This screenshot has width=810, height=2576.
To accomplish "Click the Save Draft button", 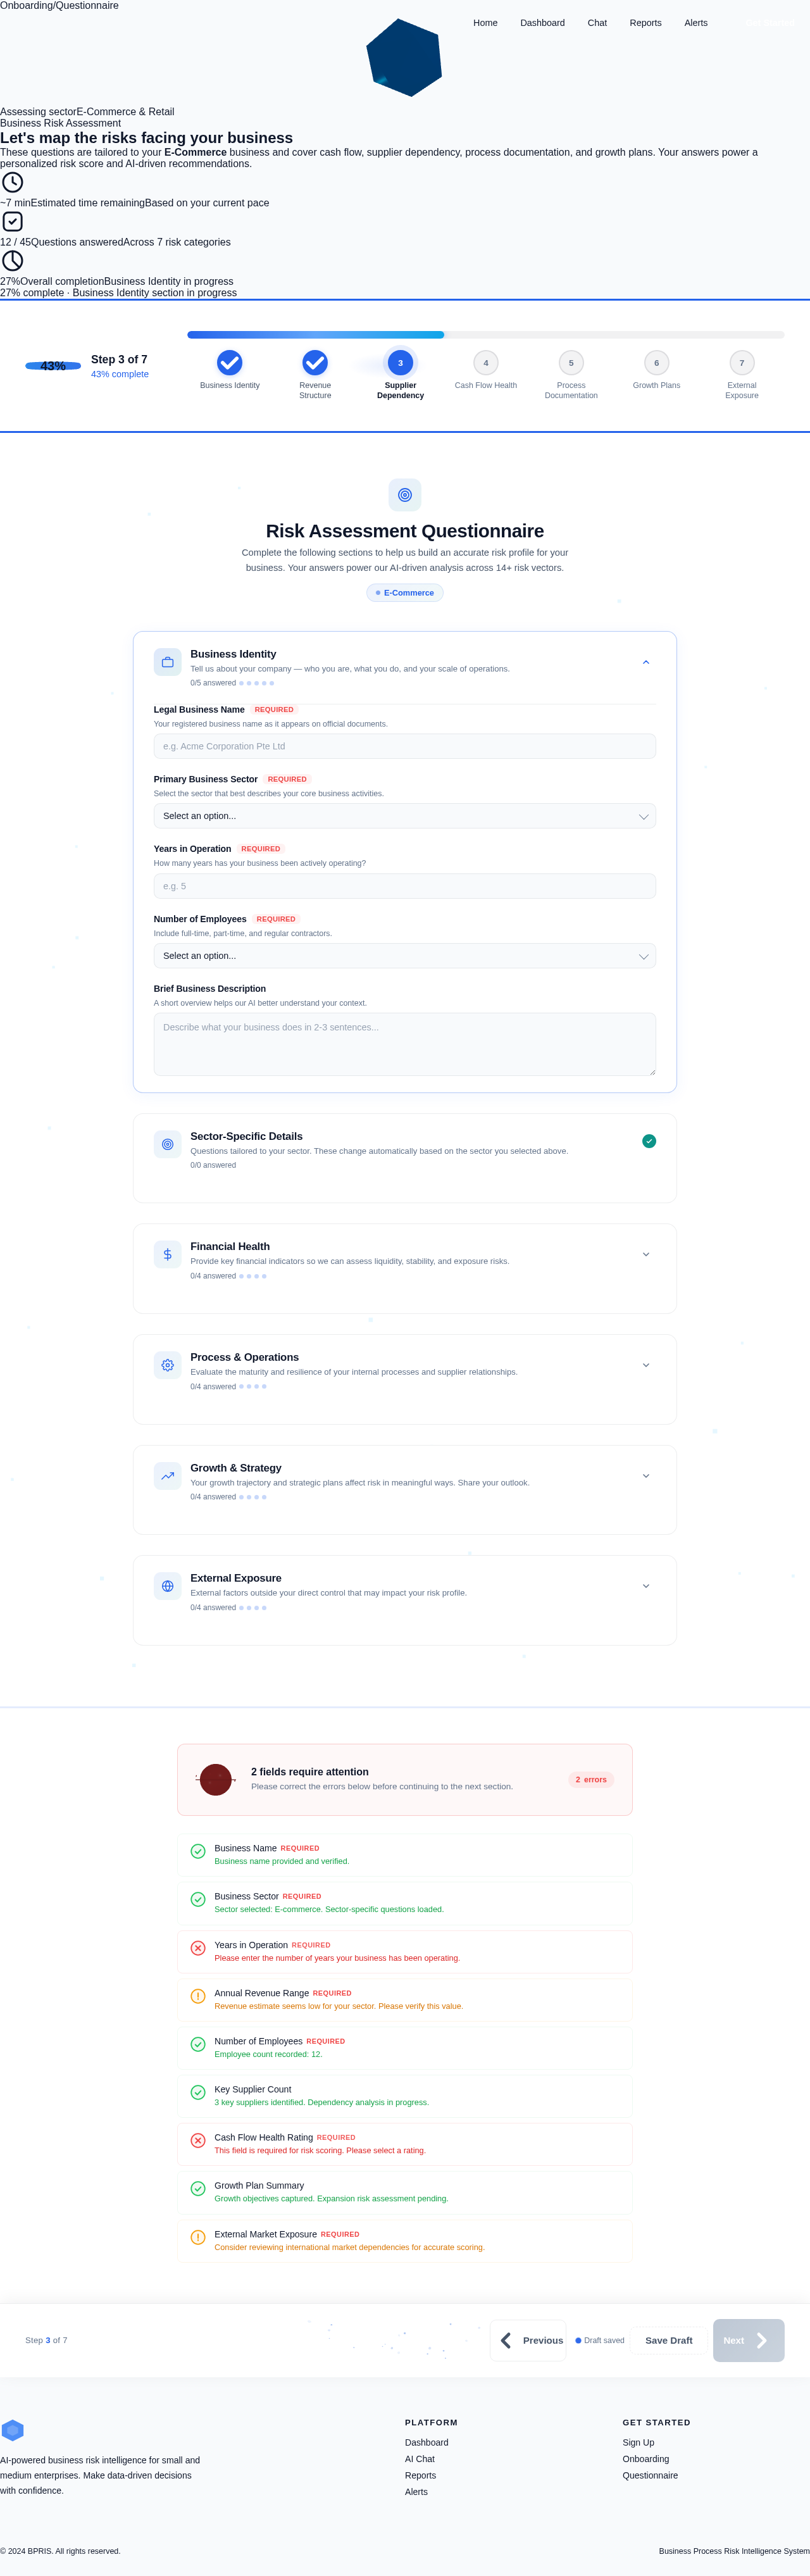I will 669,2340.
